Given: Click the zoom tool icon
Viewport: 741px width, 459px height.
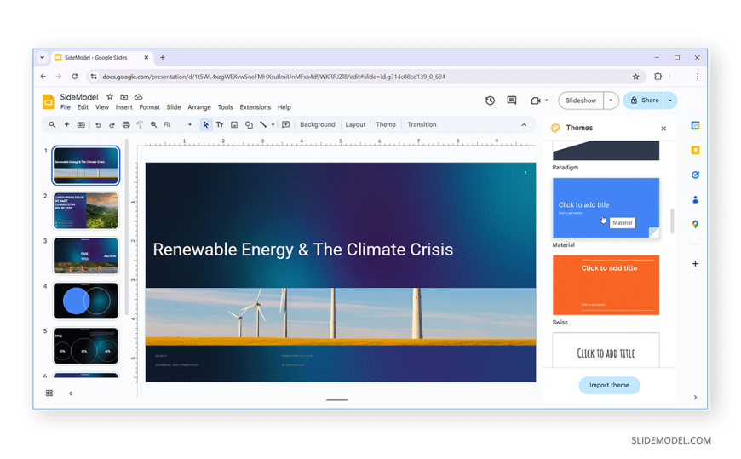Looking at the screenshot, I should click(x=153, y=125).
